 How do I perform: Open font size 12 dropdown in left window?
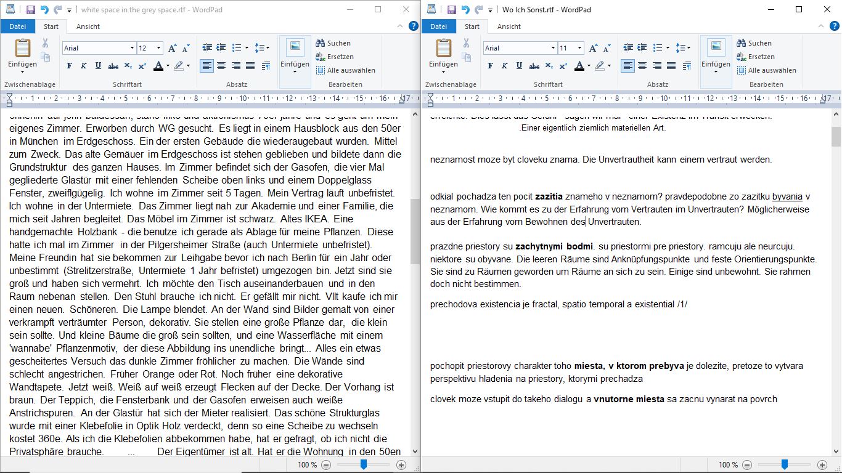(159, 48)
